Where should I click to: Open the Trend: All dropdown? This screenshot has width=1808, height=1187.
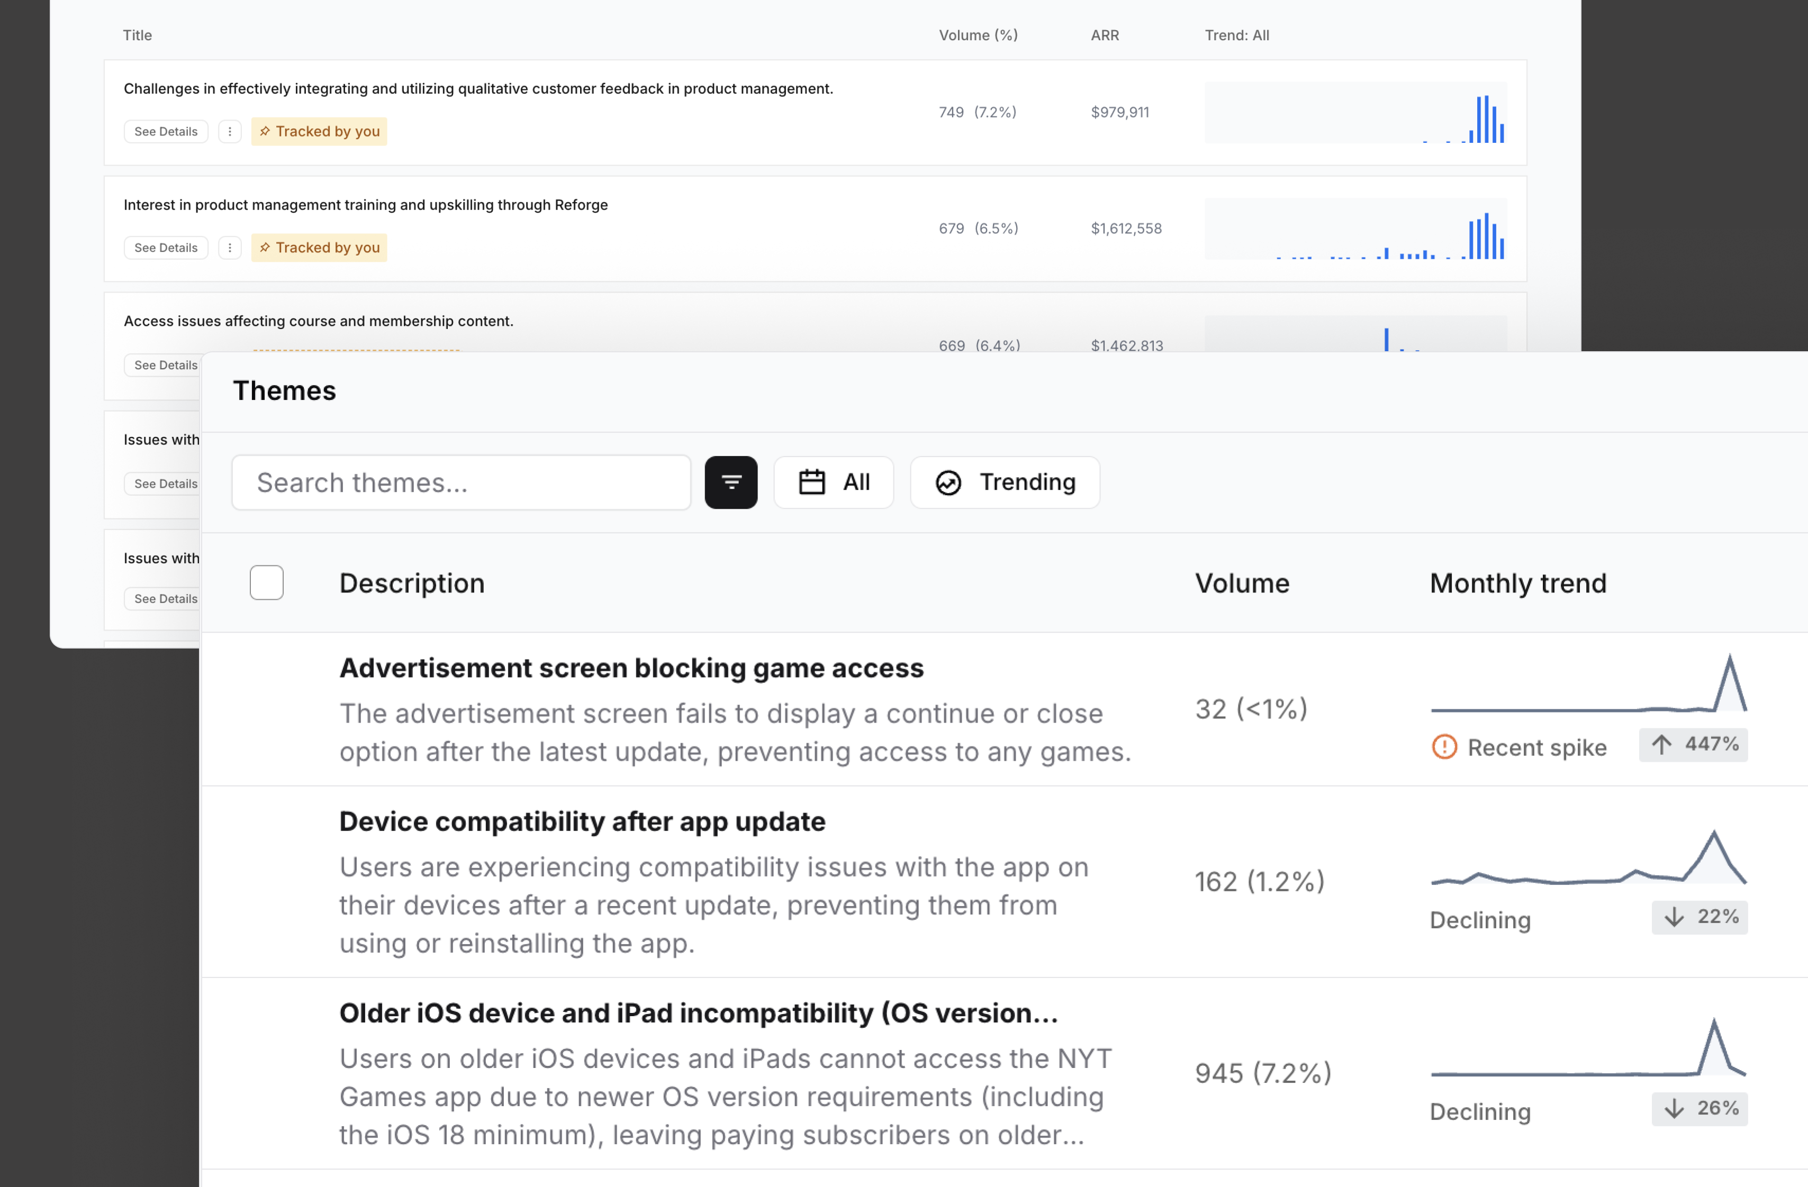1236,35
